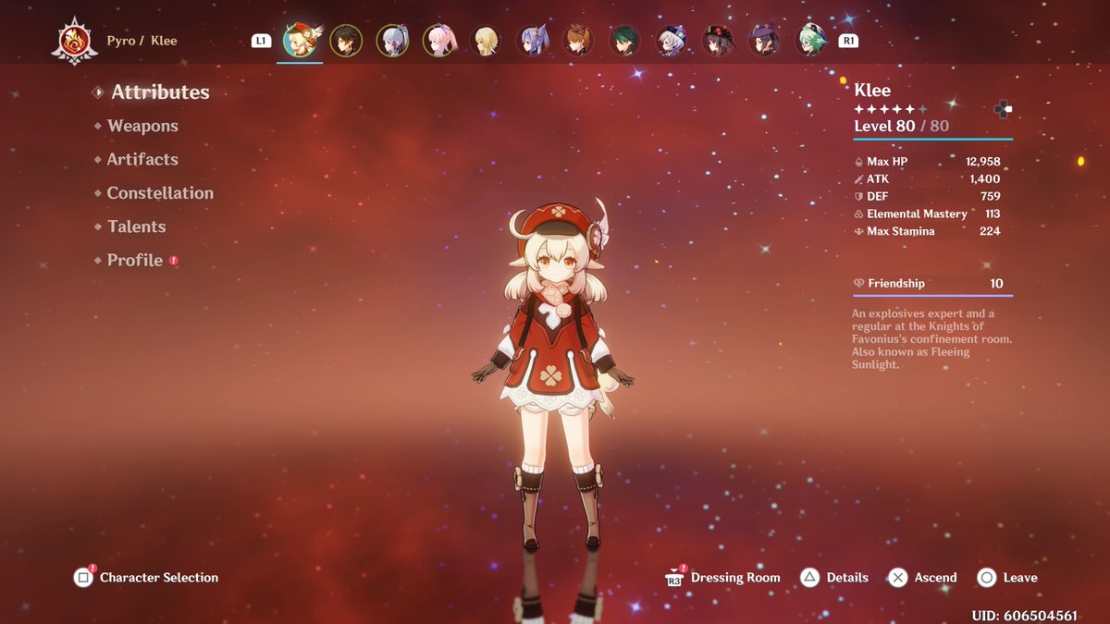Select Sucrose's mint-haired portrait
The width and height of the screenshot is (1110, 624).
[811, 41]
